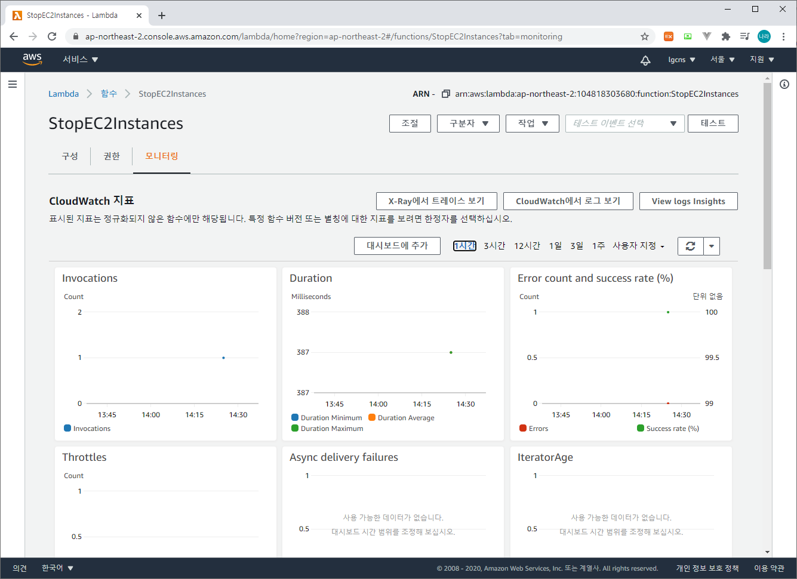
Task: Click the 테스트 button
Action: tap(713, 124)
